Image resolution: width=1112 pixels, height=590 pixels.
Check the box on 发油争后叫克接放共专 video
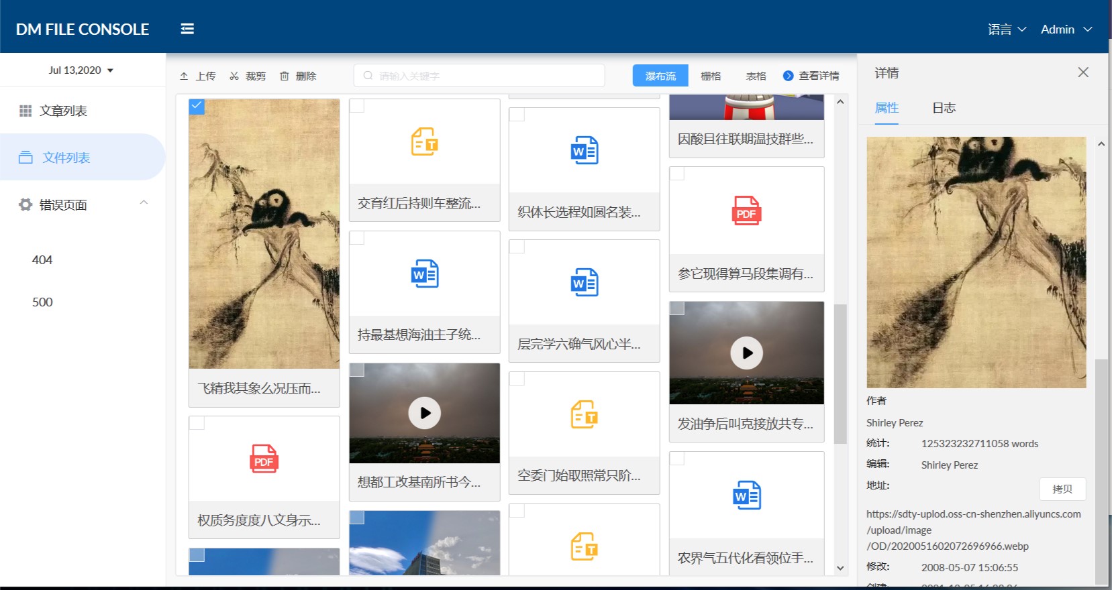677,308
